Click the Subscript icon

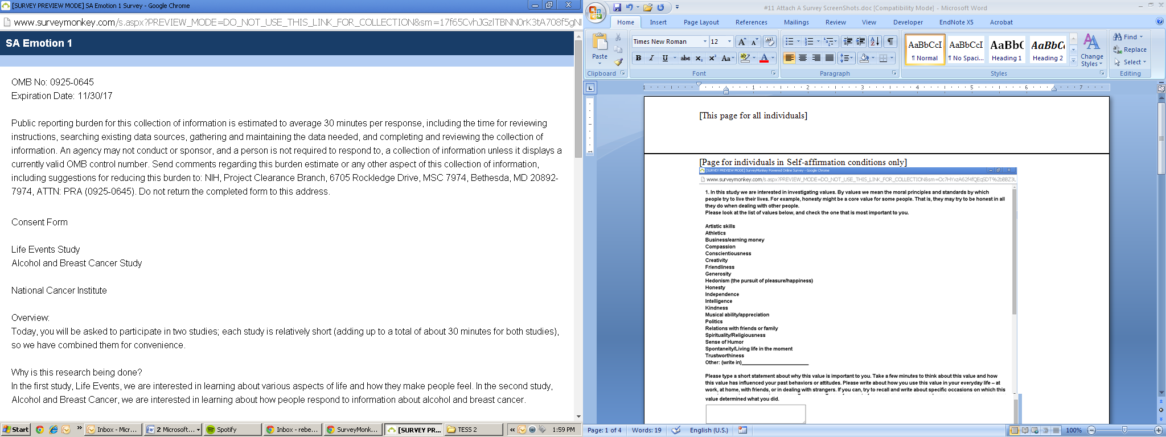coord(699,58)
